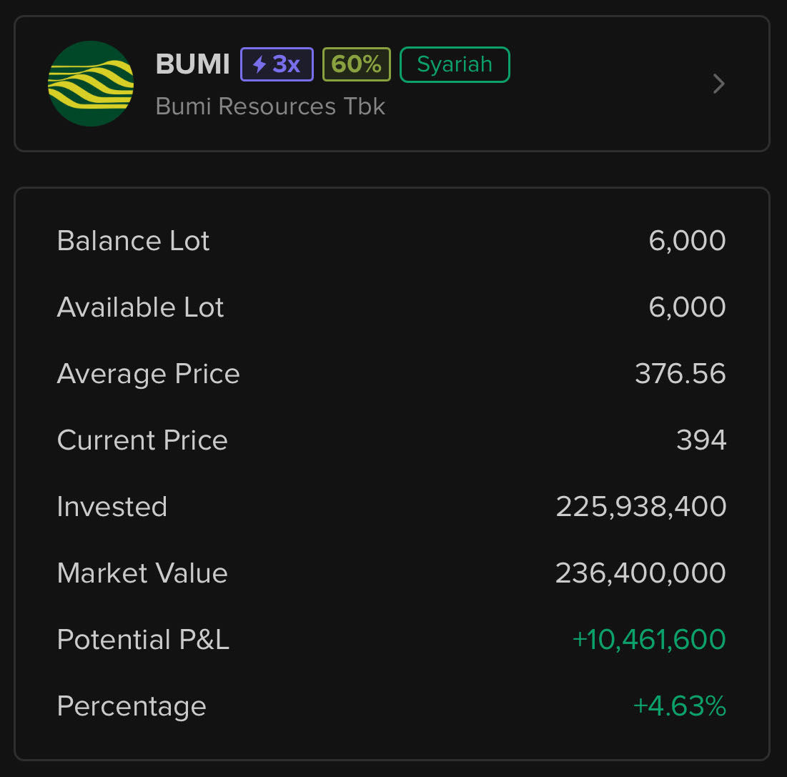Open stock details via right chevron
Viewport: 787px width, 777px height.
719,84
